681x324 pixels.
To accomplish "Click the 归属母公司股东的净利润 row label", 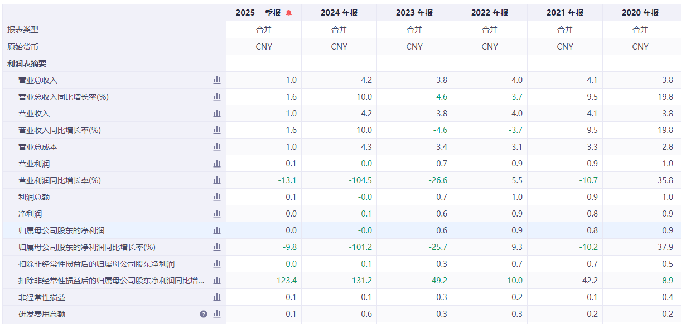I will [x=61, y=230].
